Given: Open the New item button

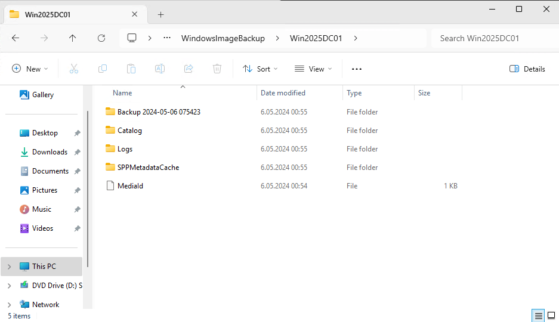Looking at the screenshot, I should tap(30, 69).
